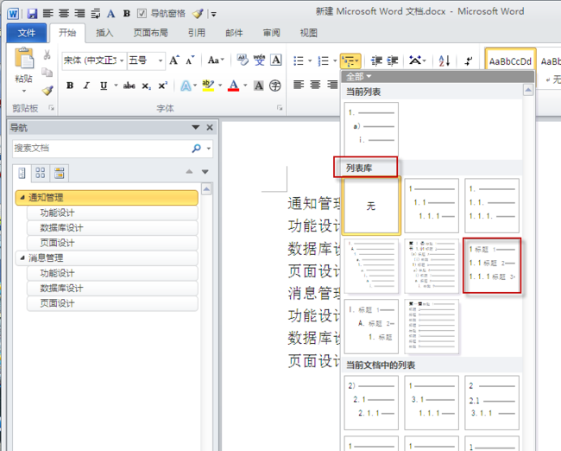Align paragraph text left in ribbon
Image resolution: width=561 pixels, height=451 pixels.
299,85
